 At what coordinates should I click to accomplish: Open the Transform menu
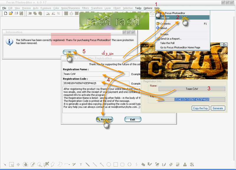coord(97,8)
